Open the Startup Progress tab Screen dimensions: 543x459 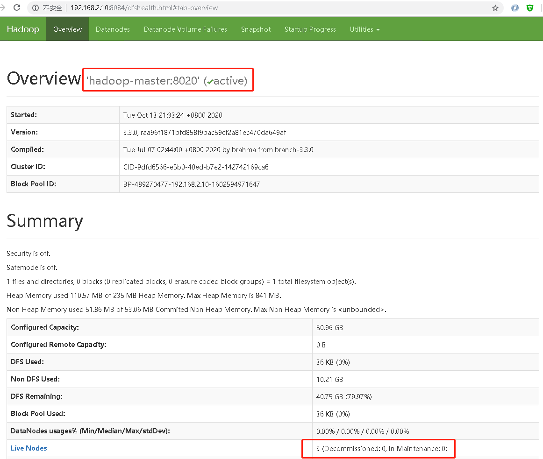coord(310,29)
